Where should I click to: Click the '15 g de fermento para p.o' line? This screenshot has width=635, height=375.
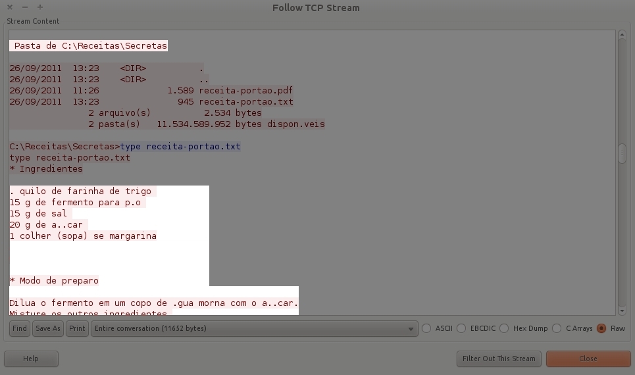[x=75, y=203]
